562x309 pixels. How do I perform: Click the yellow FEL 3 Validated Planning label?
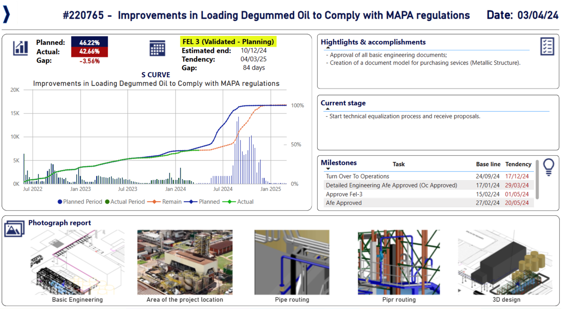228,42
